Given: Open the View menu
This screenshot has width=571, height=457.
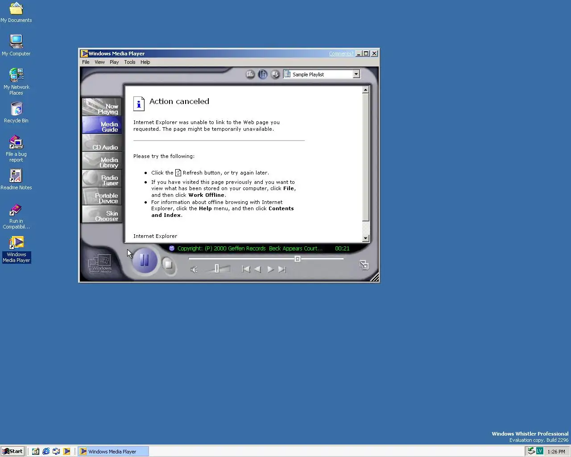Looking at the screenshot, I should click(x=99, y=62).
